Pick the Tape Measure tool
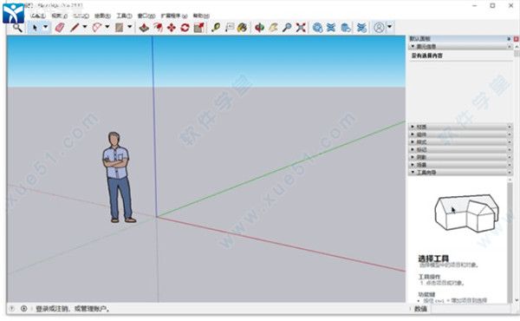 coord(216,28)
